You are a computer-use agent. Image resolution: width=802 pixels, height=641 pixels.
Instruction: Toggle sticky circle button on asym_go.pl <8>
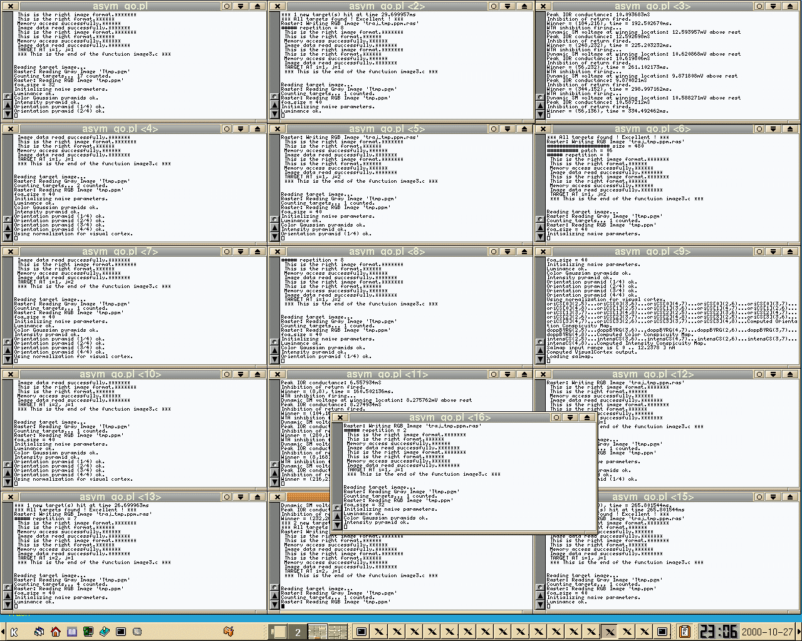point(493,251)
